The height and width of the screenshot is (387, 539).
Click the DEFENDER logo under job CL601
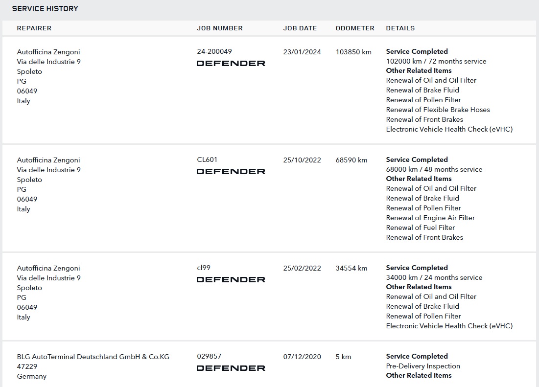coord(231,171)
